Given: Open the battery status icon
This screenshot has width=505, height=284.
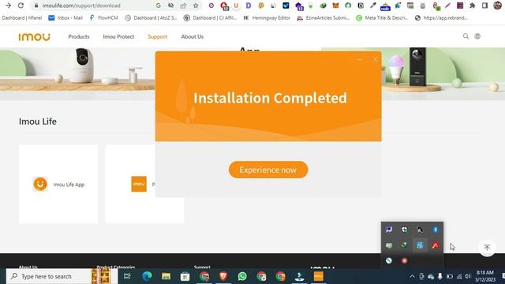Looking at the screenshot, I should coord(450,276).
